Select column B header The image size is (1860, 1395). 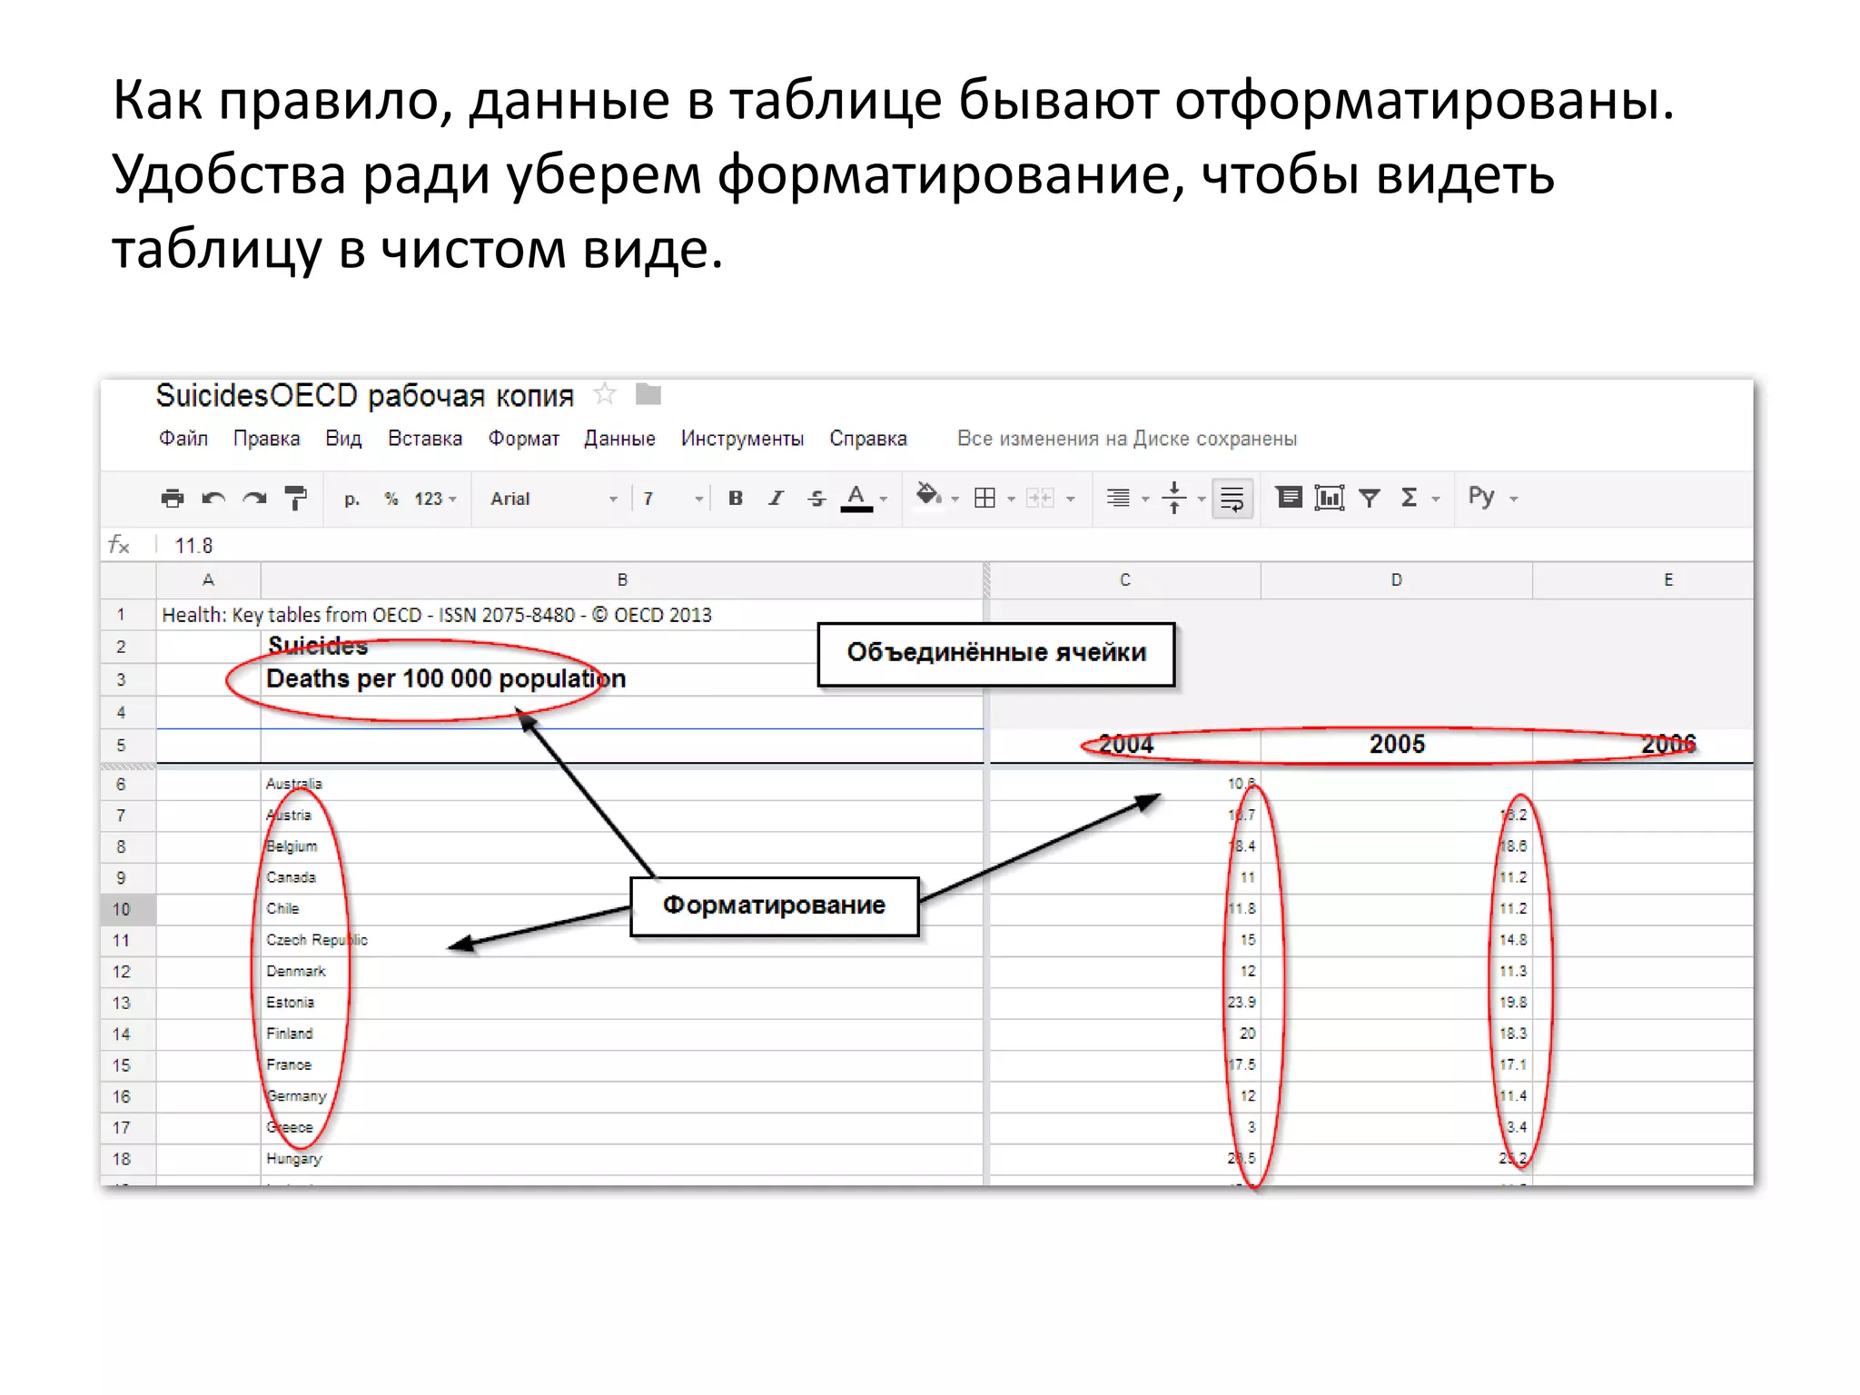coord(622,580)
